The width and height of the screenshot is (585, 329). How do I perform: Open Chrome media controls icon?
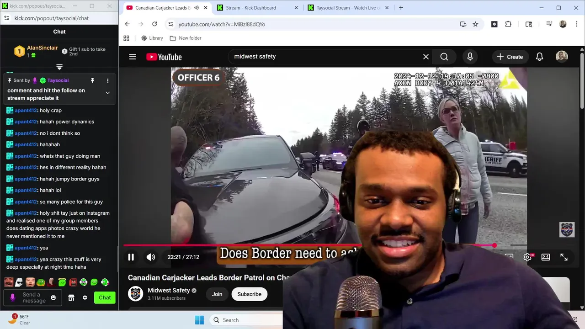[549, 24]
